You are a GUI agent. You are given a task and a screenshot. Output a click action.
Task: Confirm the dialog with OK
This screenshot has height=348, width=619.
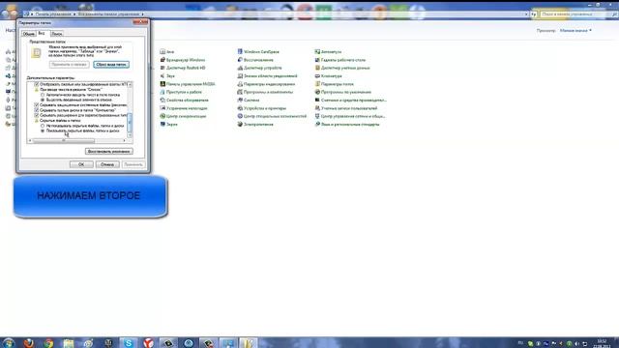pos(81,164)
